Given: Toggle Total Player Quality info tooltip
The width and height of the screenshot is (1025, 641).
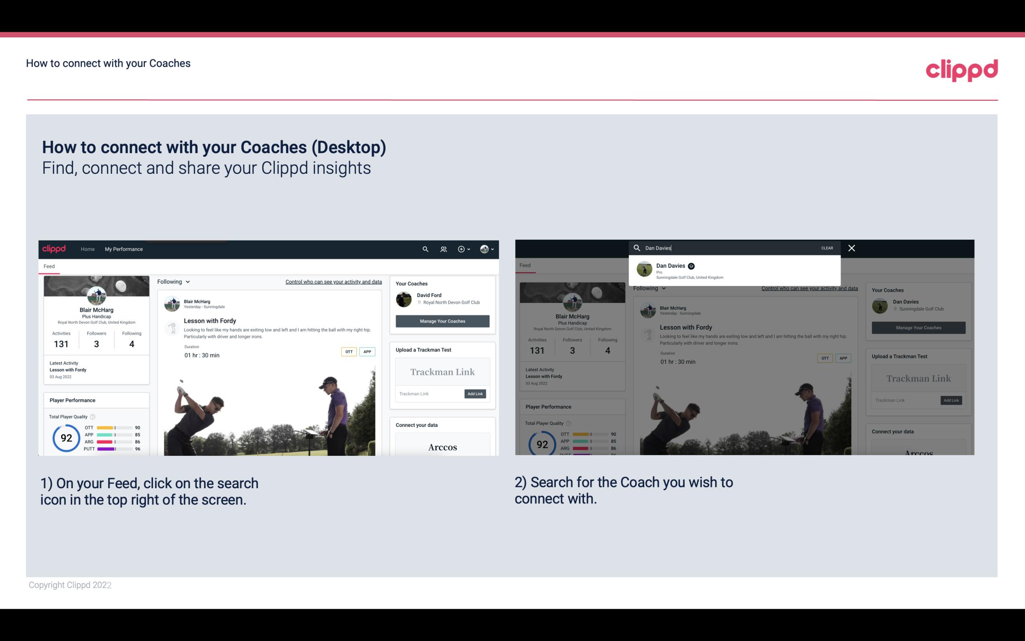Looking at the screenshot, I should (93, 416).
